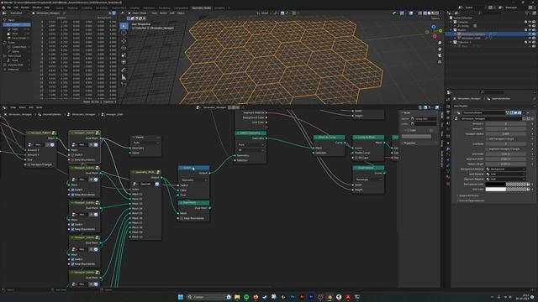Toggle eye visibility of selected Dimension_Hexagon object

pyautogui.click(x=530, y=34)
